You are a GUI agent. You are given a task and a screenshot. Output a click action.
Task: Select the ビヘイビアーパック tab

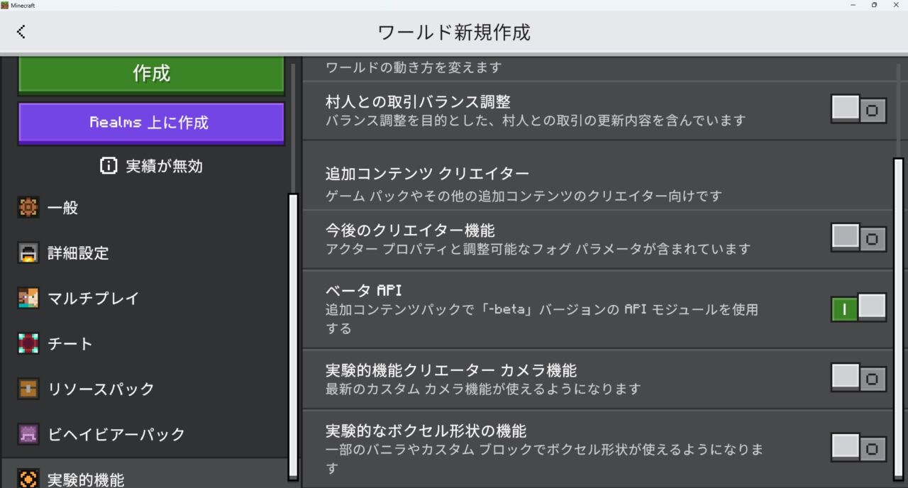145,435
